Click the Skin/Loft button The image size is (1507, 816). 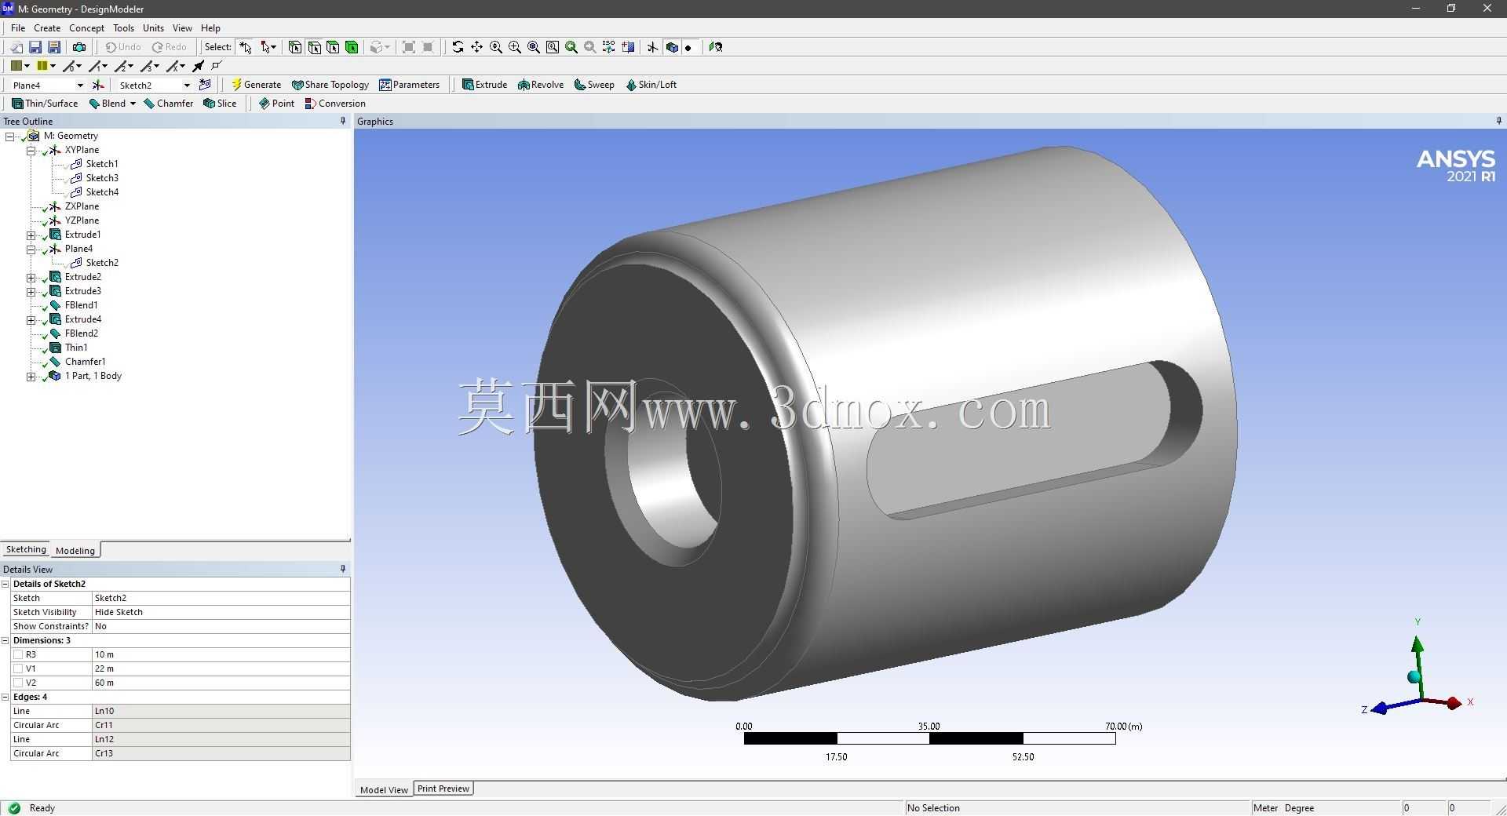[651, 85]
